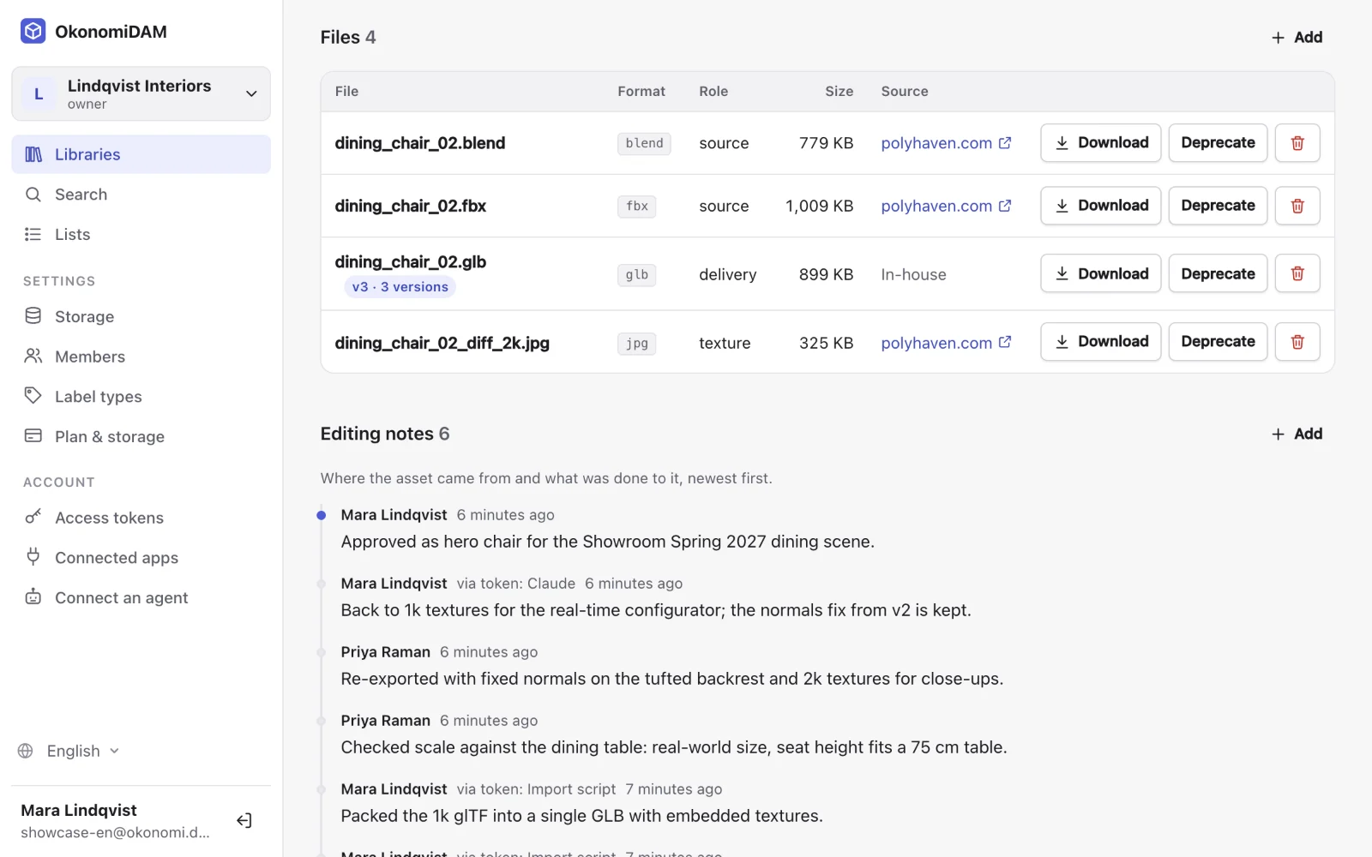Click the Connected apps plug icon
This screenshot has width=1372, height=857.
(33, 557)
